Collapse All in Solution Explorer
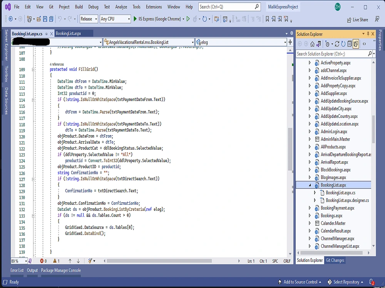This screenshot has height=288, width=385. pos(350,44)
